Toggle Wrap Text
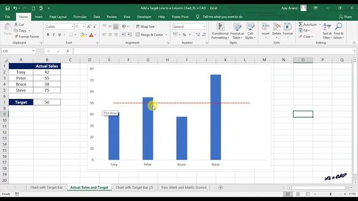This screenshot has width=358, height=201. [145, 27]
